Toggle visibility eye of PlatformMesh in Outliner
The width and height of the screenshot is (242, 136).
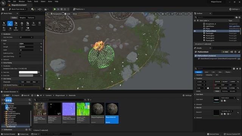point(195,31)
